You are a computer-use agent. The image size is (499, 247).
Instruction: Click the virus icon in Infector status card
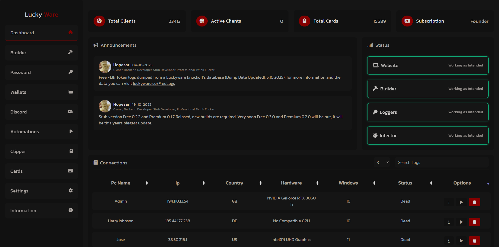coord(375,135)
